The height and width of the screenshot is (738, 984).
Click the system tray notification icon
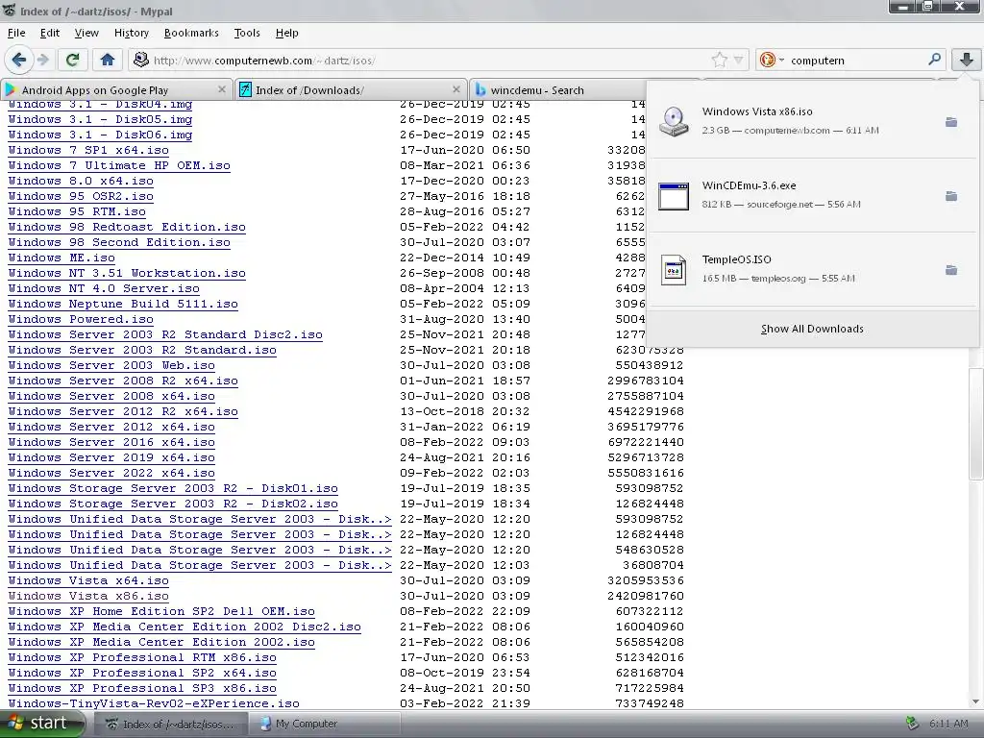pyautogui.click(x=913, y=724)
